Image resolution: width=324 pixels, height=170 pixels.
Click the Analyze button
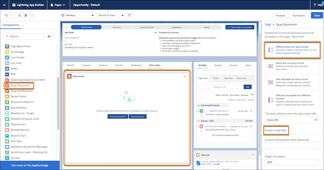coord(280,15)
